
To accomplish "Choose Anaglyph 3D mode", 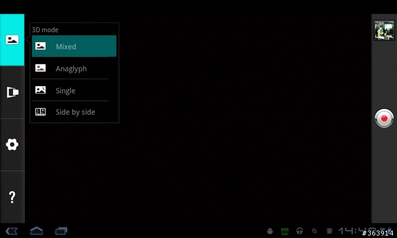I will click(74, 68).
